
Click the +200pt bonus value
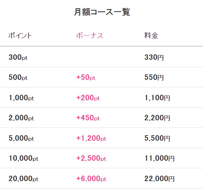(x=88, y=98)
